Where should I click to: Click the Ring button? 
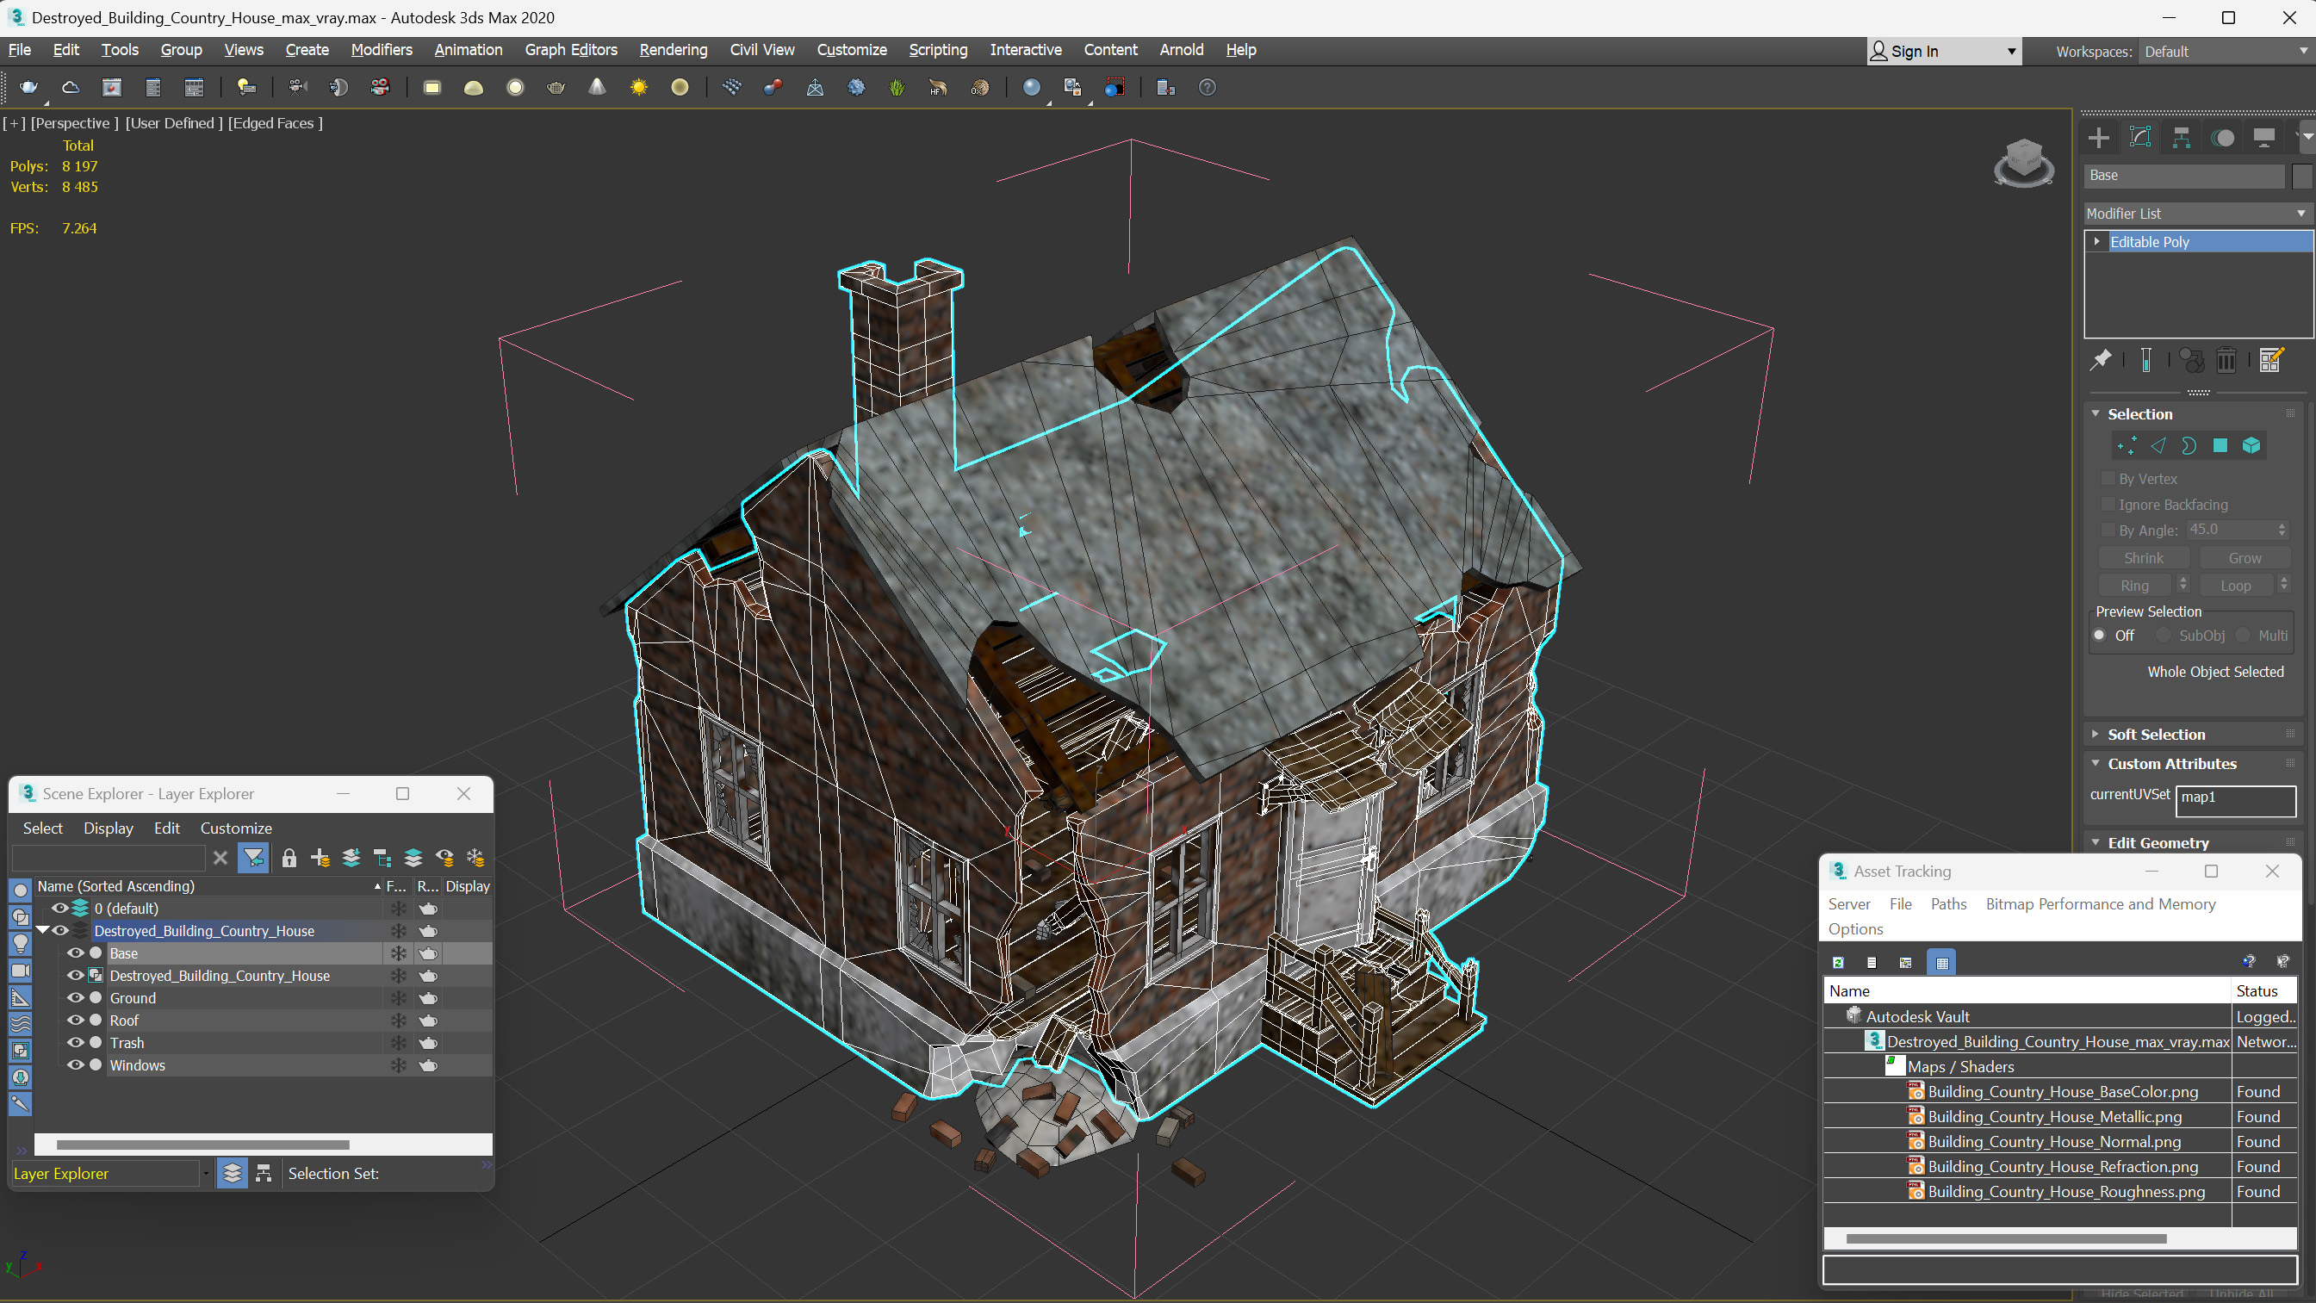tap(2135, 586)
